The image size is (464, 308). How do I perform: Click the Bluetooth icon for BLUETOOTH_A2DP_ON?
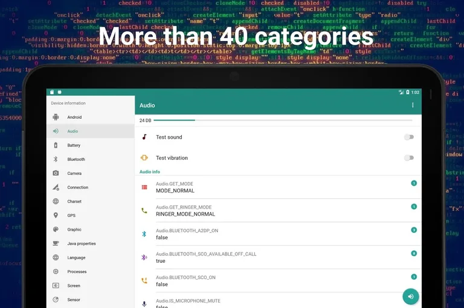(144, 234)
